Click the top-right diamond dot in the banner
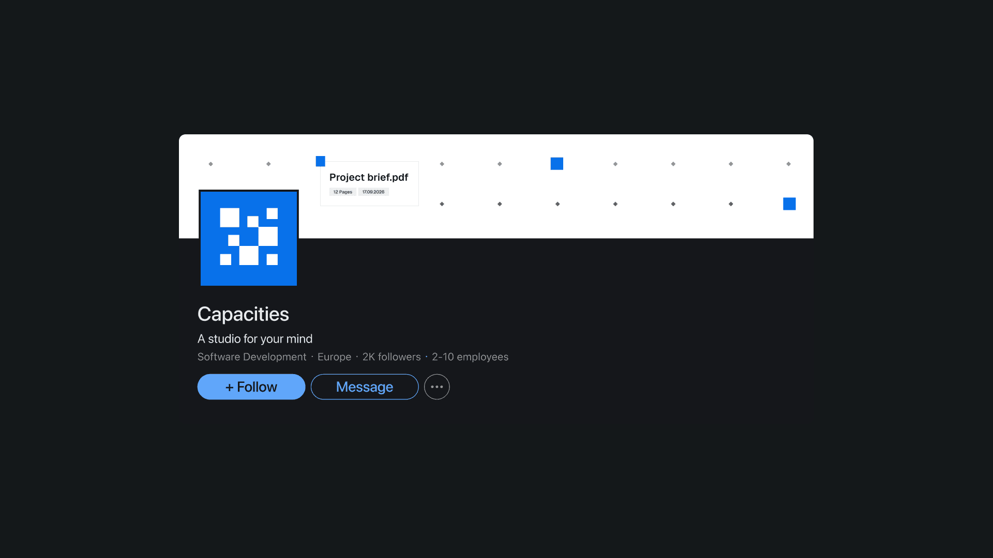 (x=788, y=164)
